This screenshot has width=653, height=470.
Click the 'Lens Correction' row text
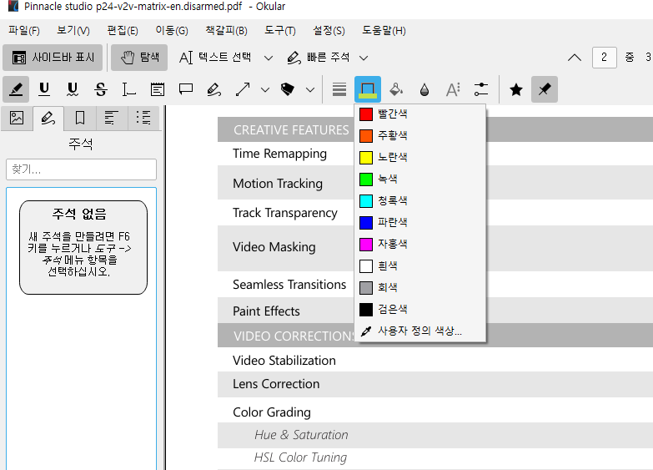(276, 384)
